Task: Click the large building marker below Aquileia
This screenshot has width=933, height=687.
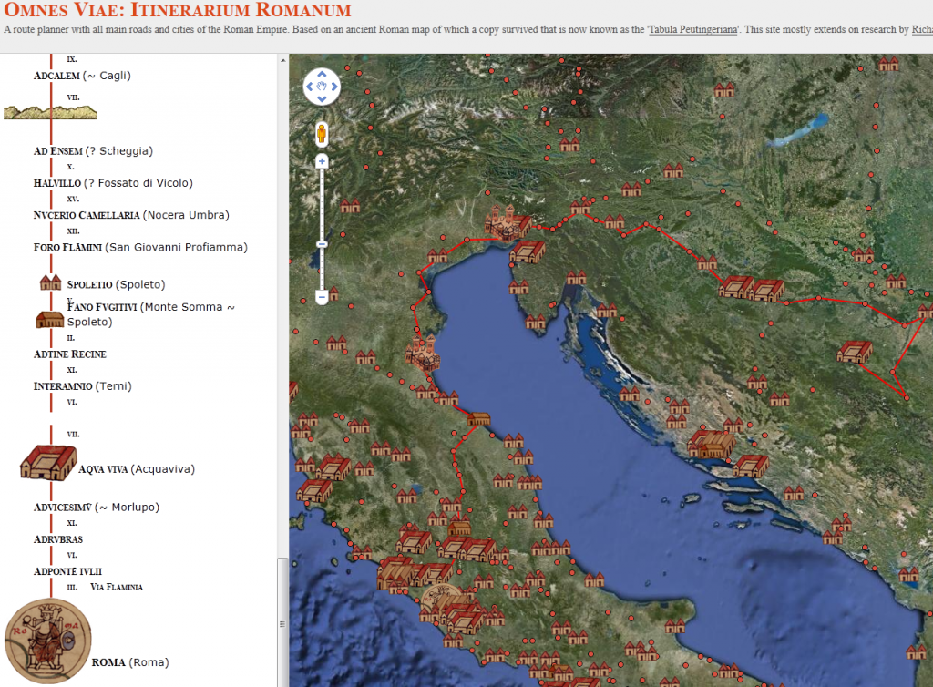Action: pyautogui.click(x=528, y=251)
